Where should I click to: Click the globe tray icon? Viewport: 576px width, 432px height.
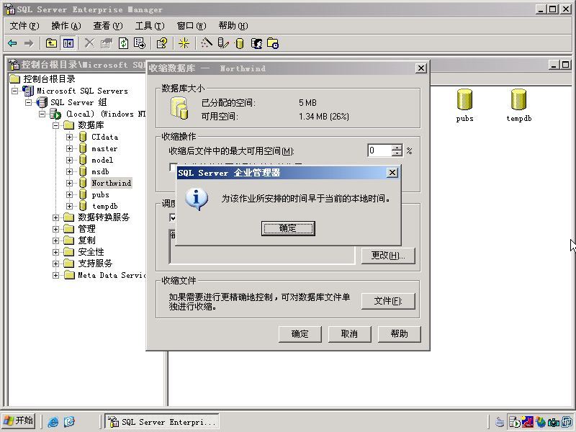coord(541,422)
